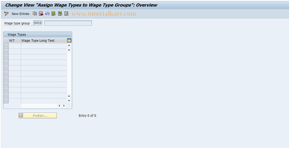Click the Select All icon
Viewport: 289px width, 148px height.
(54, 14)
